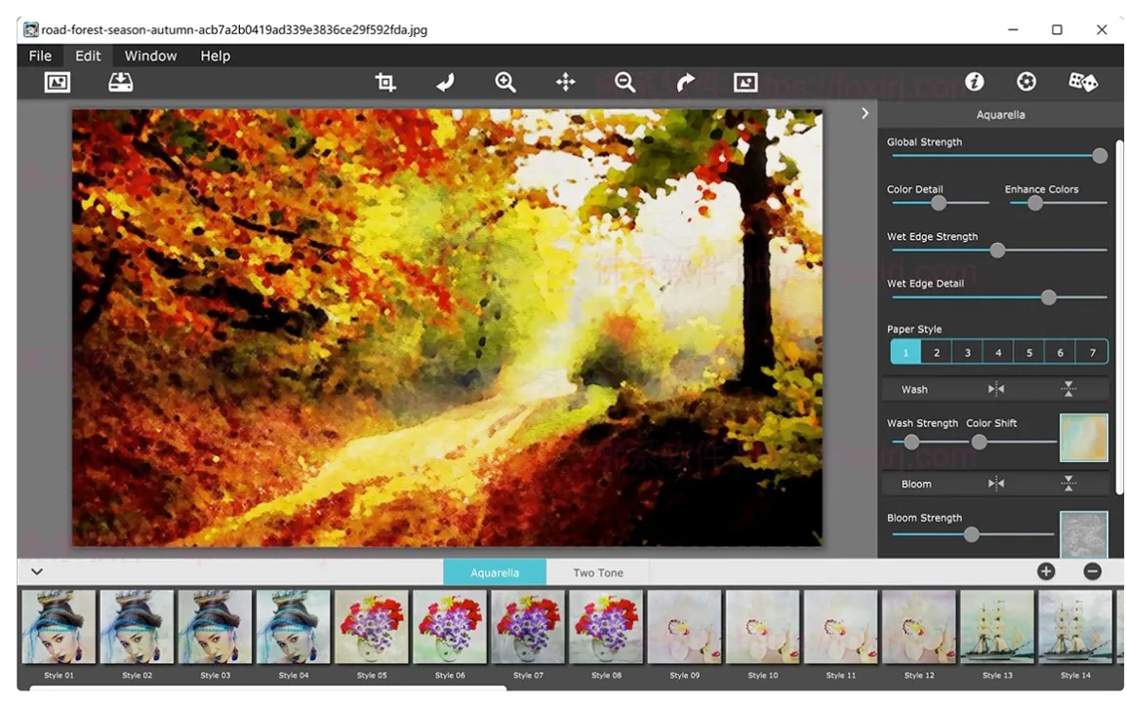Open the info icon

(x=975, y=82)
